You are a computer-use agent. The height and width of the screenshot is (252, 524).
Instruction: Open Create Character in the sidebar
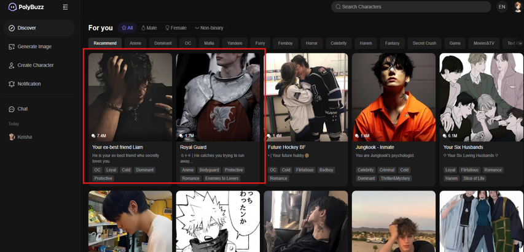[35, 65]
